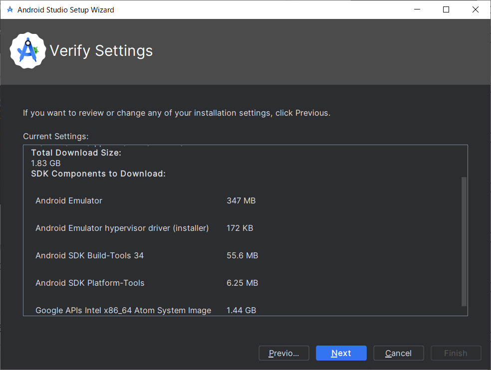Click the small title bar app icon

click(x=9, y=9)
